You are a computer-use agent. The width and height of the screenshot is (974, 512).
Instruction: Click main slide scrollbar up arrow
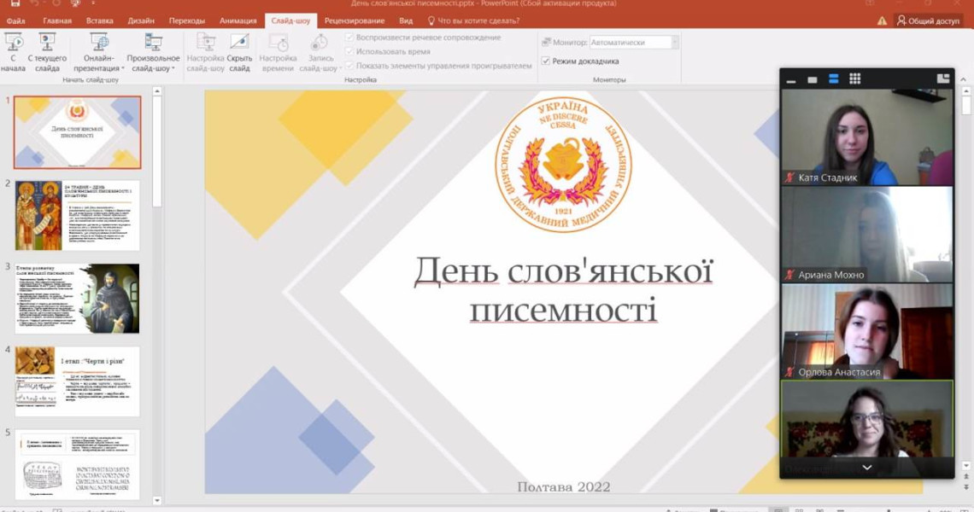tap(966, 91)
